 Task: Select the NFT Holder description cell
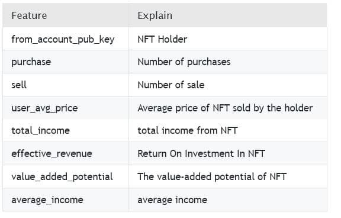click(228, 39)
